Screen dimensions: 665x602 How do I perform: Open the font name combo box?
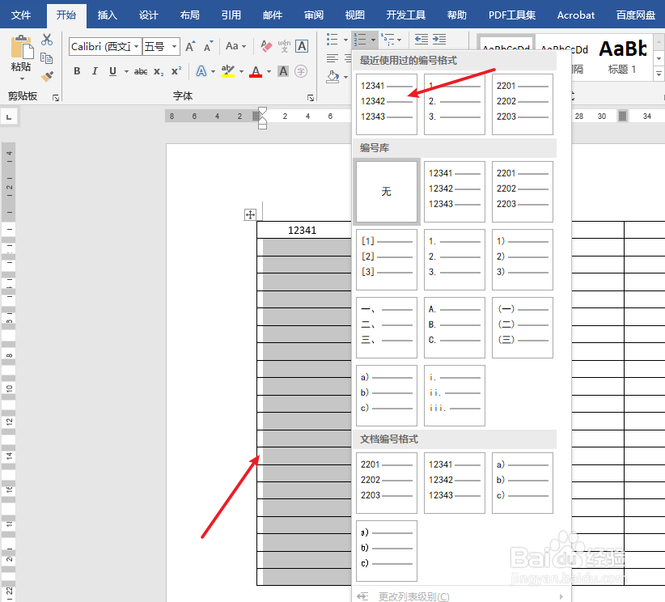(104, 46)
